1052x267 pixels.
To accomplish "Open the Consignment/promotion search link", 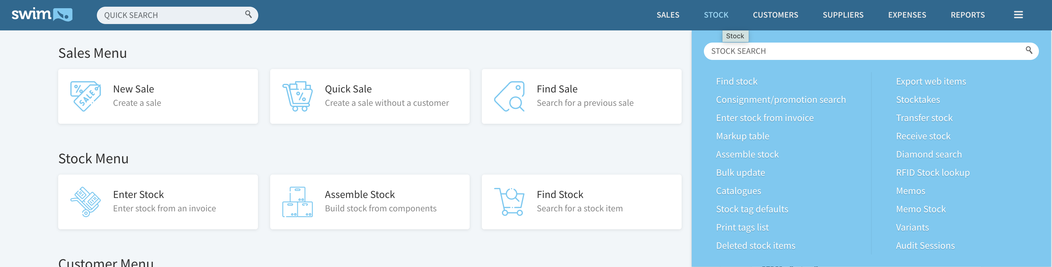I will point(780,100).
